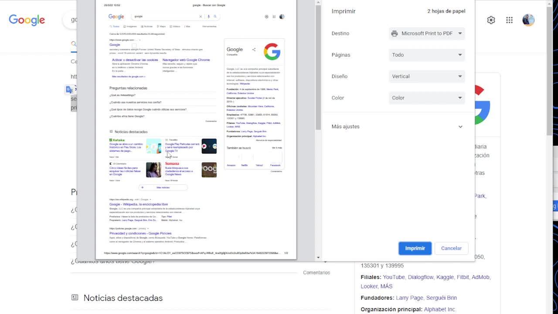Open the Serguéi Brin founder link
Image resolution: width=558 pixels, height=314 pixels.
[x=442, y=298]
